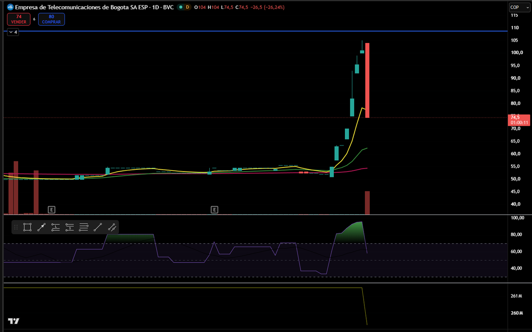The image size is (532, 332).
Task: Open the first earnings E marker
Action: tap(51, 209)
